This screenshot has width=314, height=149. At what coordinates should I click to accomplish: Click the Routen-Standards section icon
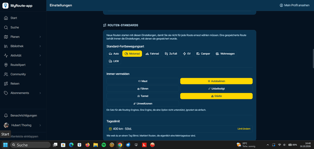click(105, 25)
